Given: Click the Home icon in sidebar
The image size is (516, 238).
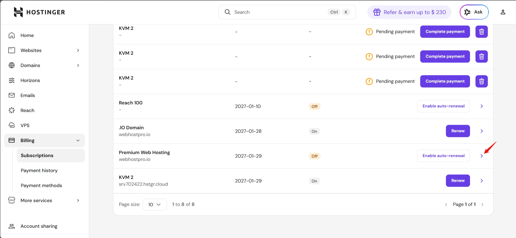Looking at the screenshot, I should [11, 35].
